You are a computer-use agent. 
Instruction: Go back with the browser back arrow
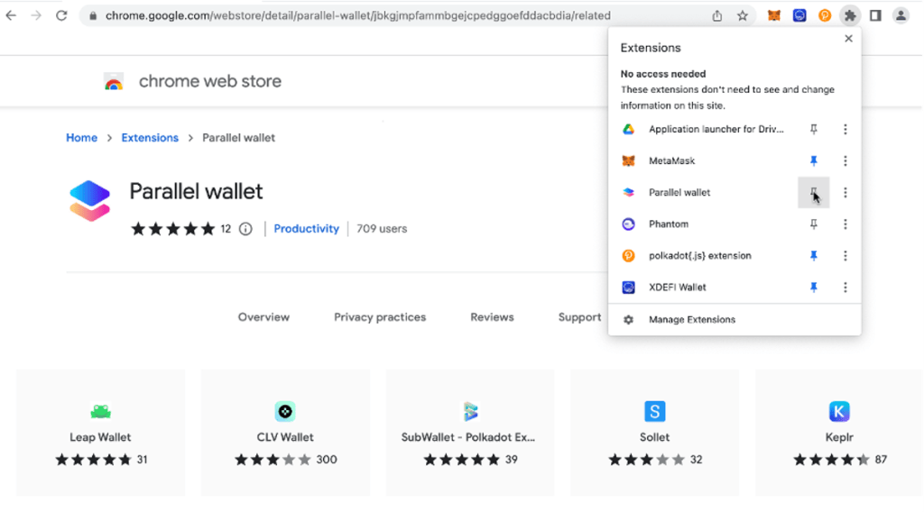pyautogui.click(x=11, y=16)
